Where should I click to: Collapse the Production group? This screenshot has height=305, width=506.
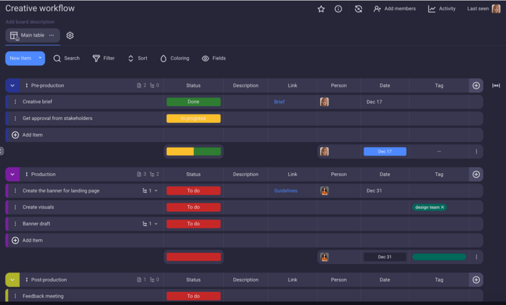click(x=12, y=174)
